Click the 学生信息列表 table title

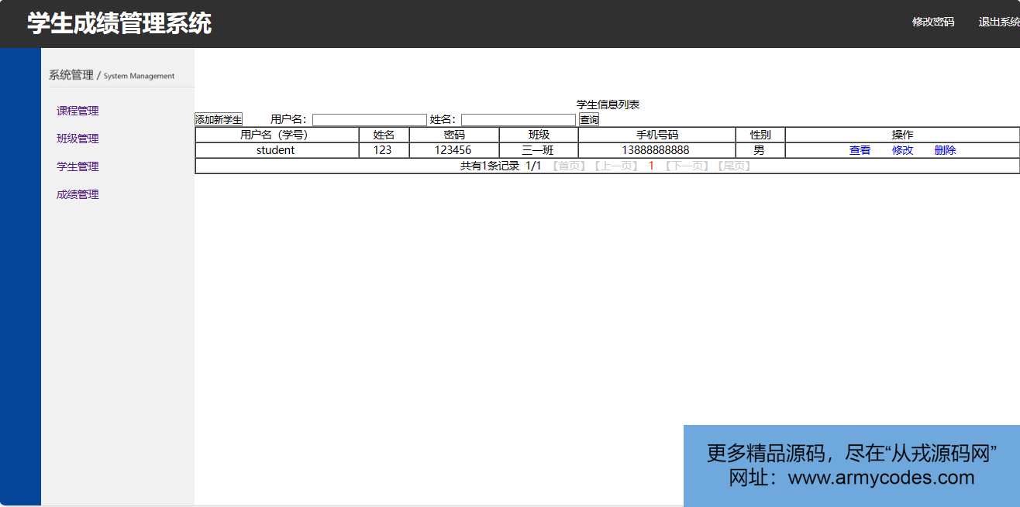[x=608, y=104]
